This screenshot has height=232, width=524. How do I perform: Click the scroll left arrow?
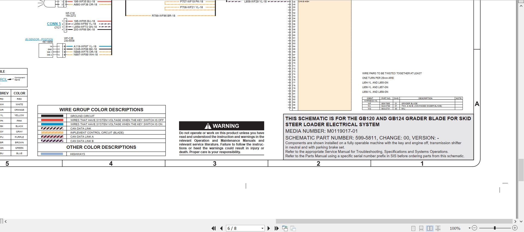tap(6, 221)
